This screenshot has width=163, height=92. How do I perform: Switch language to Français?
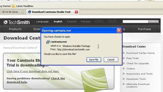coord(86,21)
